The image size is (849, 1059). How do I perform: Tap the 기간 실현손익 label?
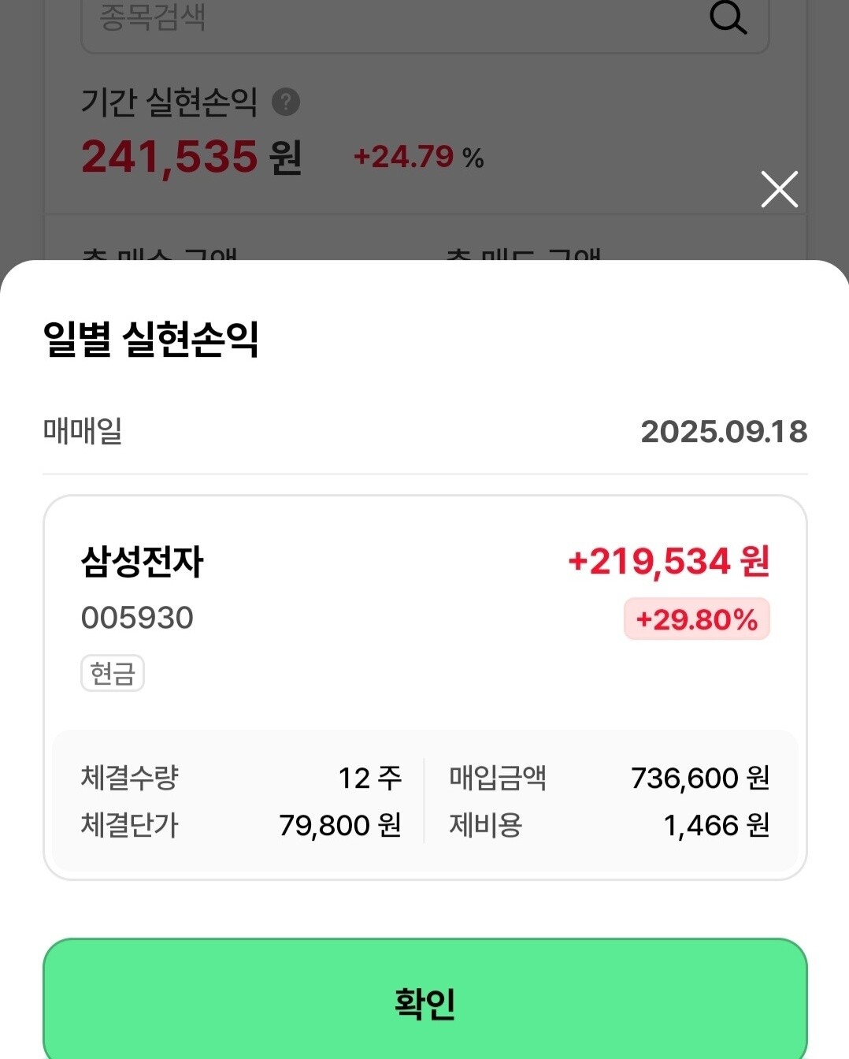pyautogui.click(x=169, y=102)
